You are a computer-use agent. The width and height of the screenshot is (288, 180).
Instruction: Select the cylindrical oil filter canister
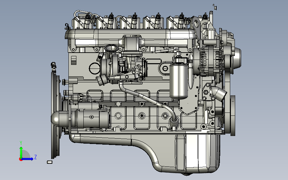pyautogui.click(x=178, y=80)
